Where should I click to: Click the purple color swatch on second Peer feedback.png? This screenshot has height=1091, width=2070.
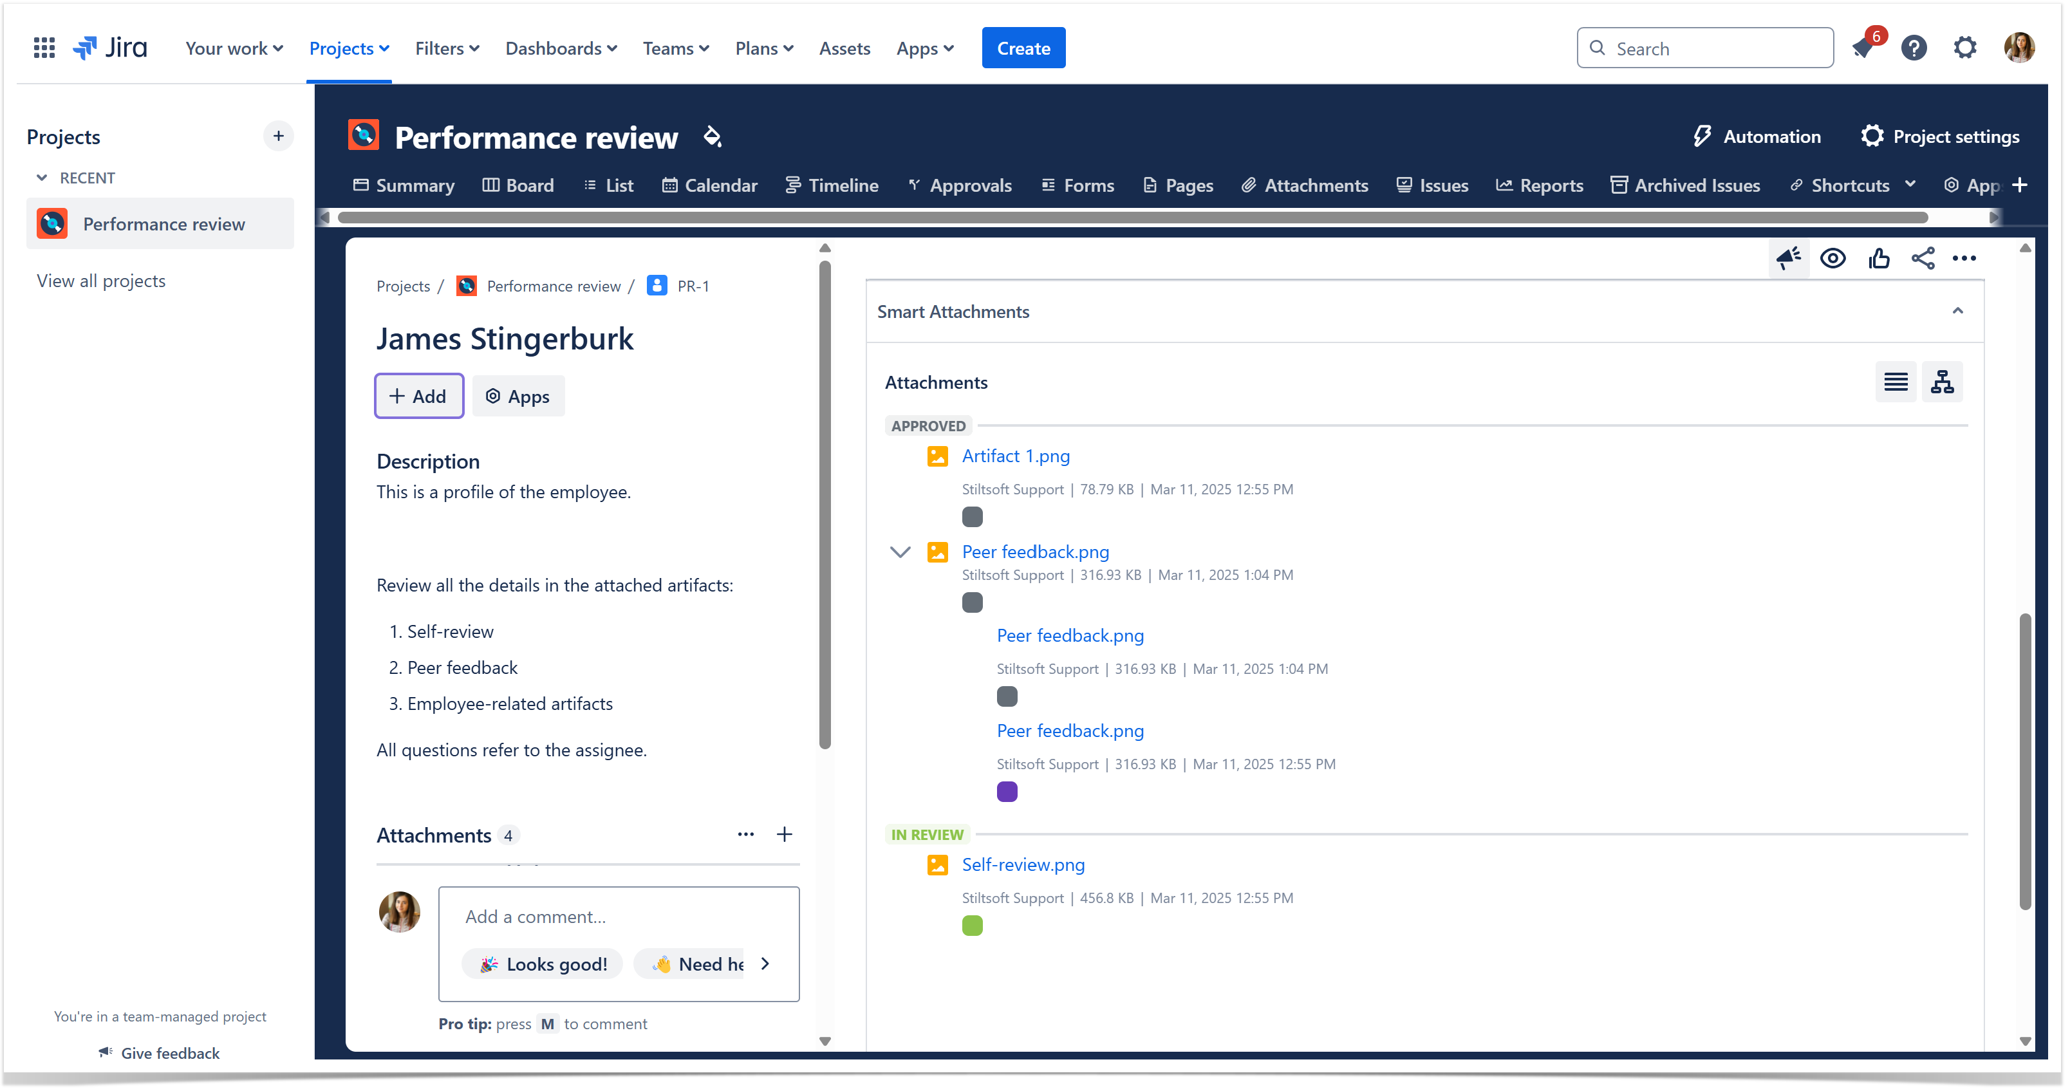pyautogui.click(x=1007, y=791)
